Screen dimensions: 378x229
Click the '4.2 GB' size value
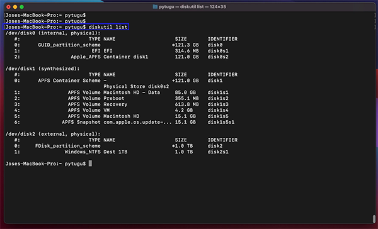[x=184, y=110]
